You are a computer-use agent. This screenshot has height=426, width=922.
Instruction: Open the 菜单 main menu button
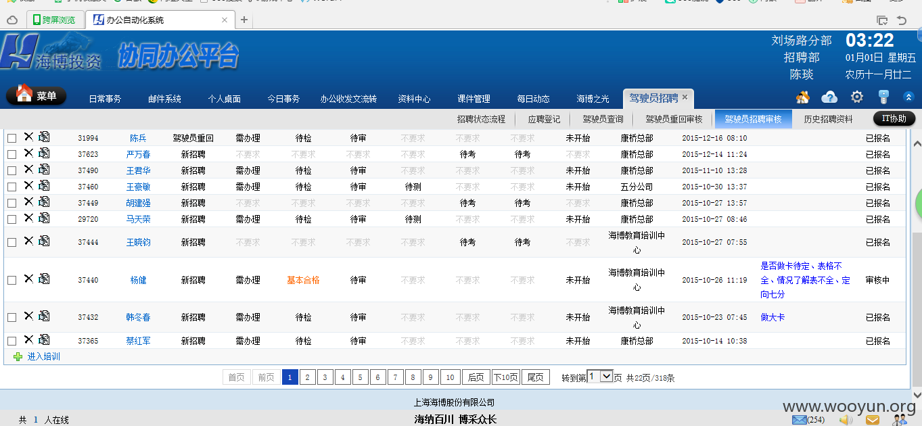[37, 96]
